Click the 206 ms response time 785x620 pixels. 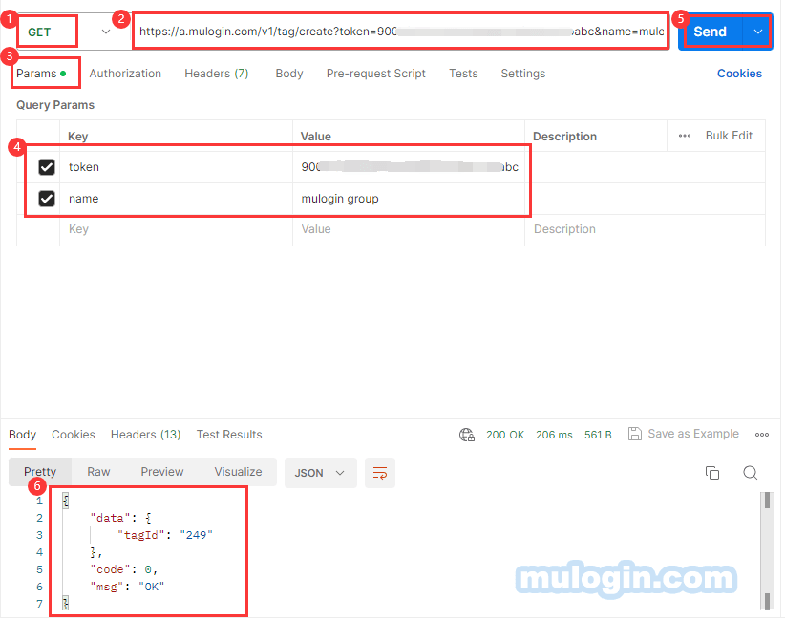554,435
